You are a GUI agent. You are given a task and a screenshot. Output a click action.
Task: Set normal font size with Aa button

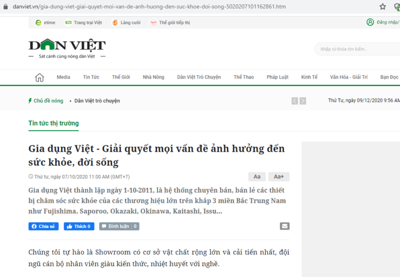point(257,177)
